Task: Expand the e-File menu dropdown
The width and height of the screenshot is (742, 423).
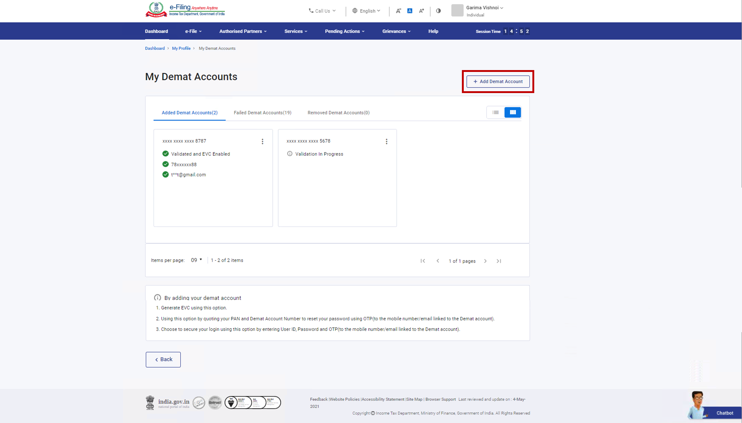Action: (193, 31)
